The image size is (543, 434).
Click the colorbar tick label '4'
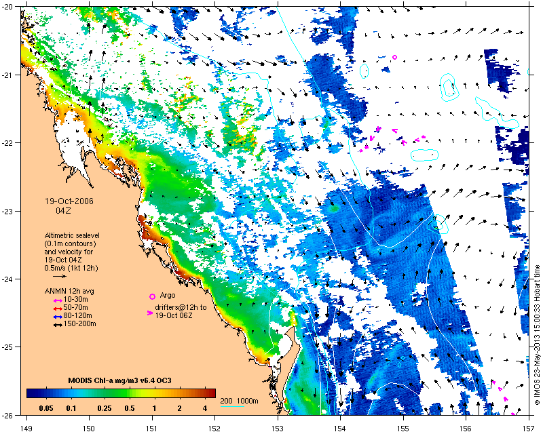click(205, 408)
